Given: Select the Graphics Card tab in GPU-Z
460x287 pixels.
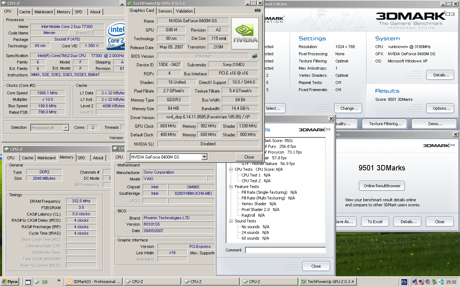Looking at the screenshot, I should tap(142, 10).
